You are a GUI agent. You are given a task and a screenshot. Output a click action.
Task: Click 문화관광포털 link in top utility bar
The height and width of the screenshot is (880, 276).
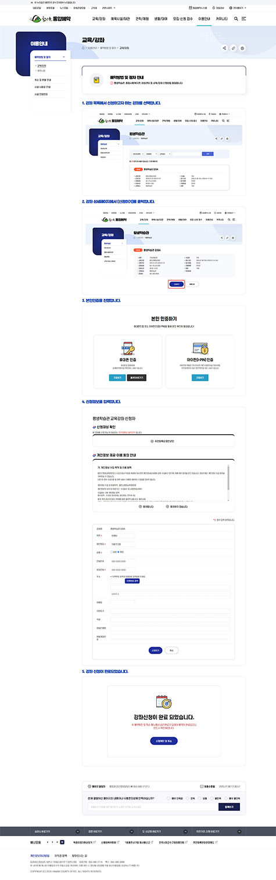point(79,8)
